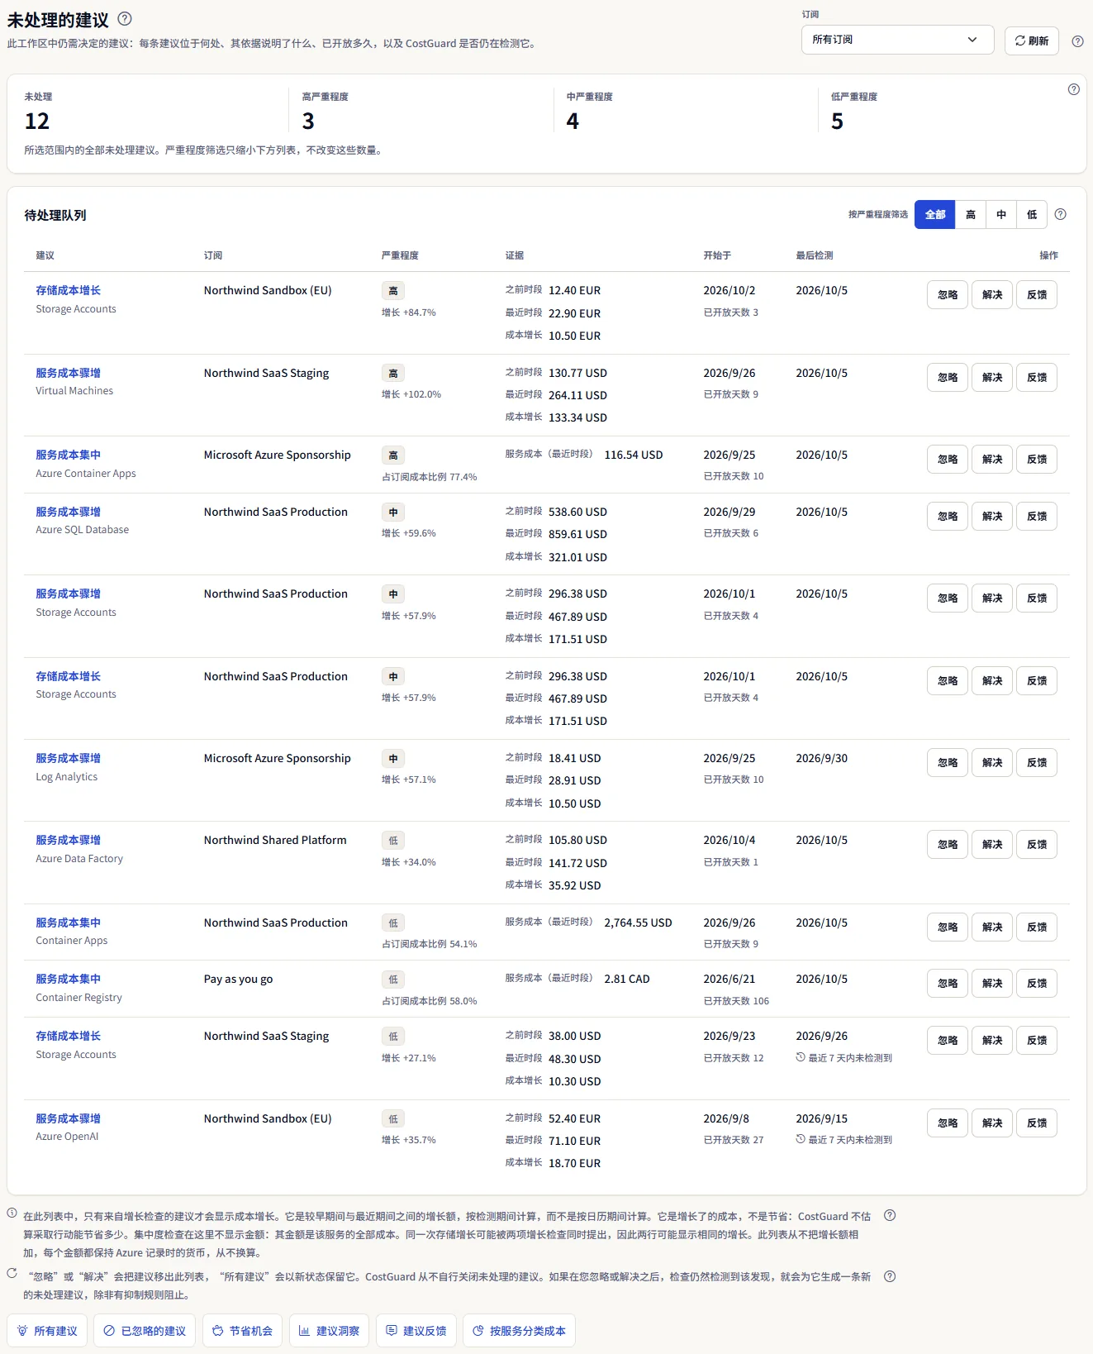Open 存储成本增长 link for Northwind Sandbox (EU)
Screen dimensions: 1093x1354
pyautogui.click(x=68, y=290)
